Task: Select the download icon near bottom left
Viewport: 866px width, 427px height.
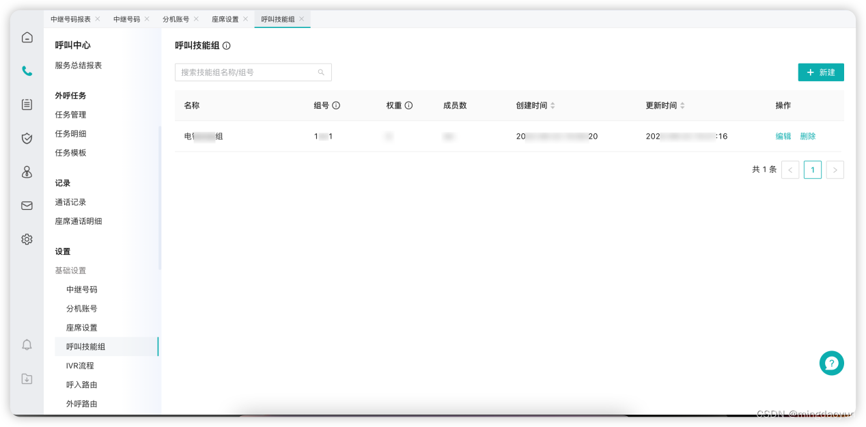Action: 27,378
